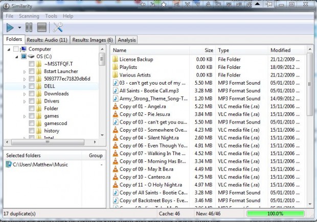
Task: Click the up-arrow icon in the title bar
Action: point(257,4)
